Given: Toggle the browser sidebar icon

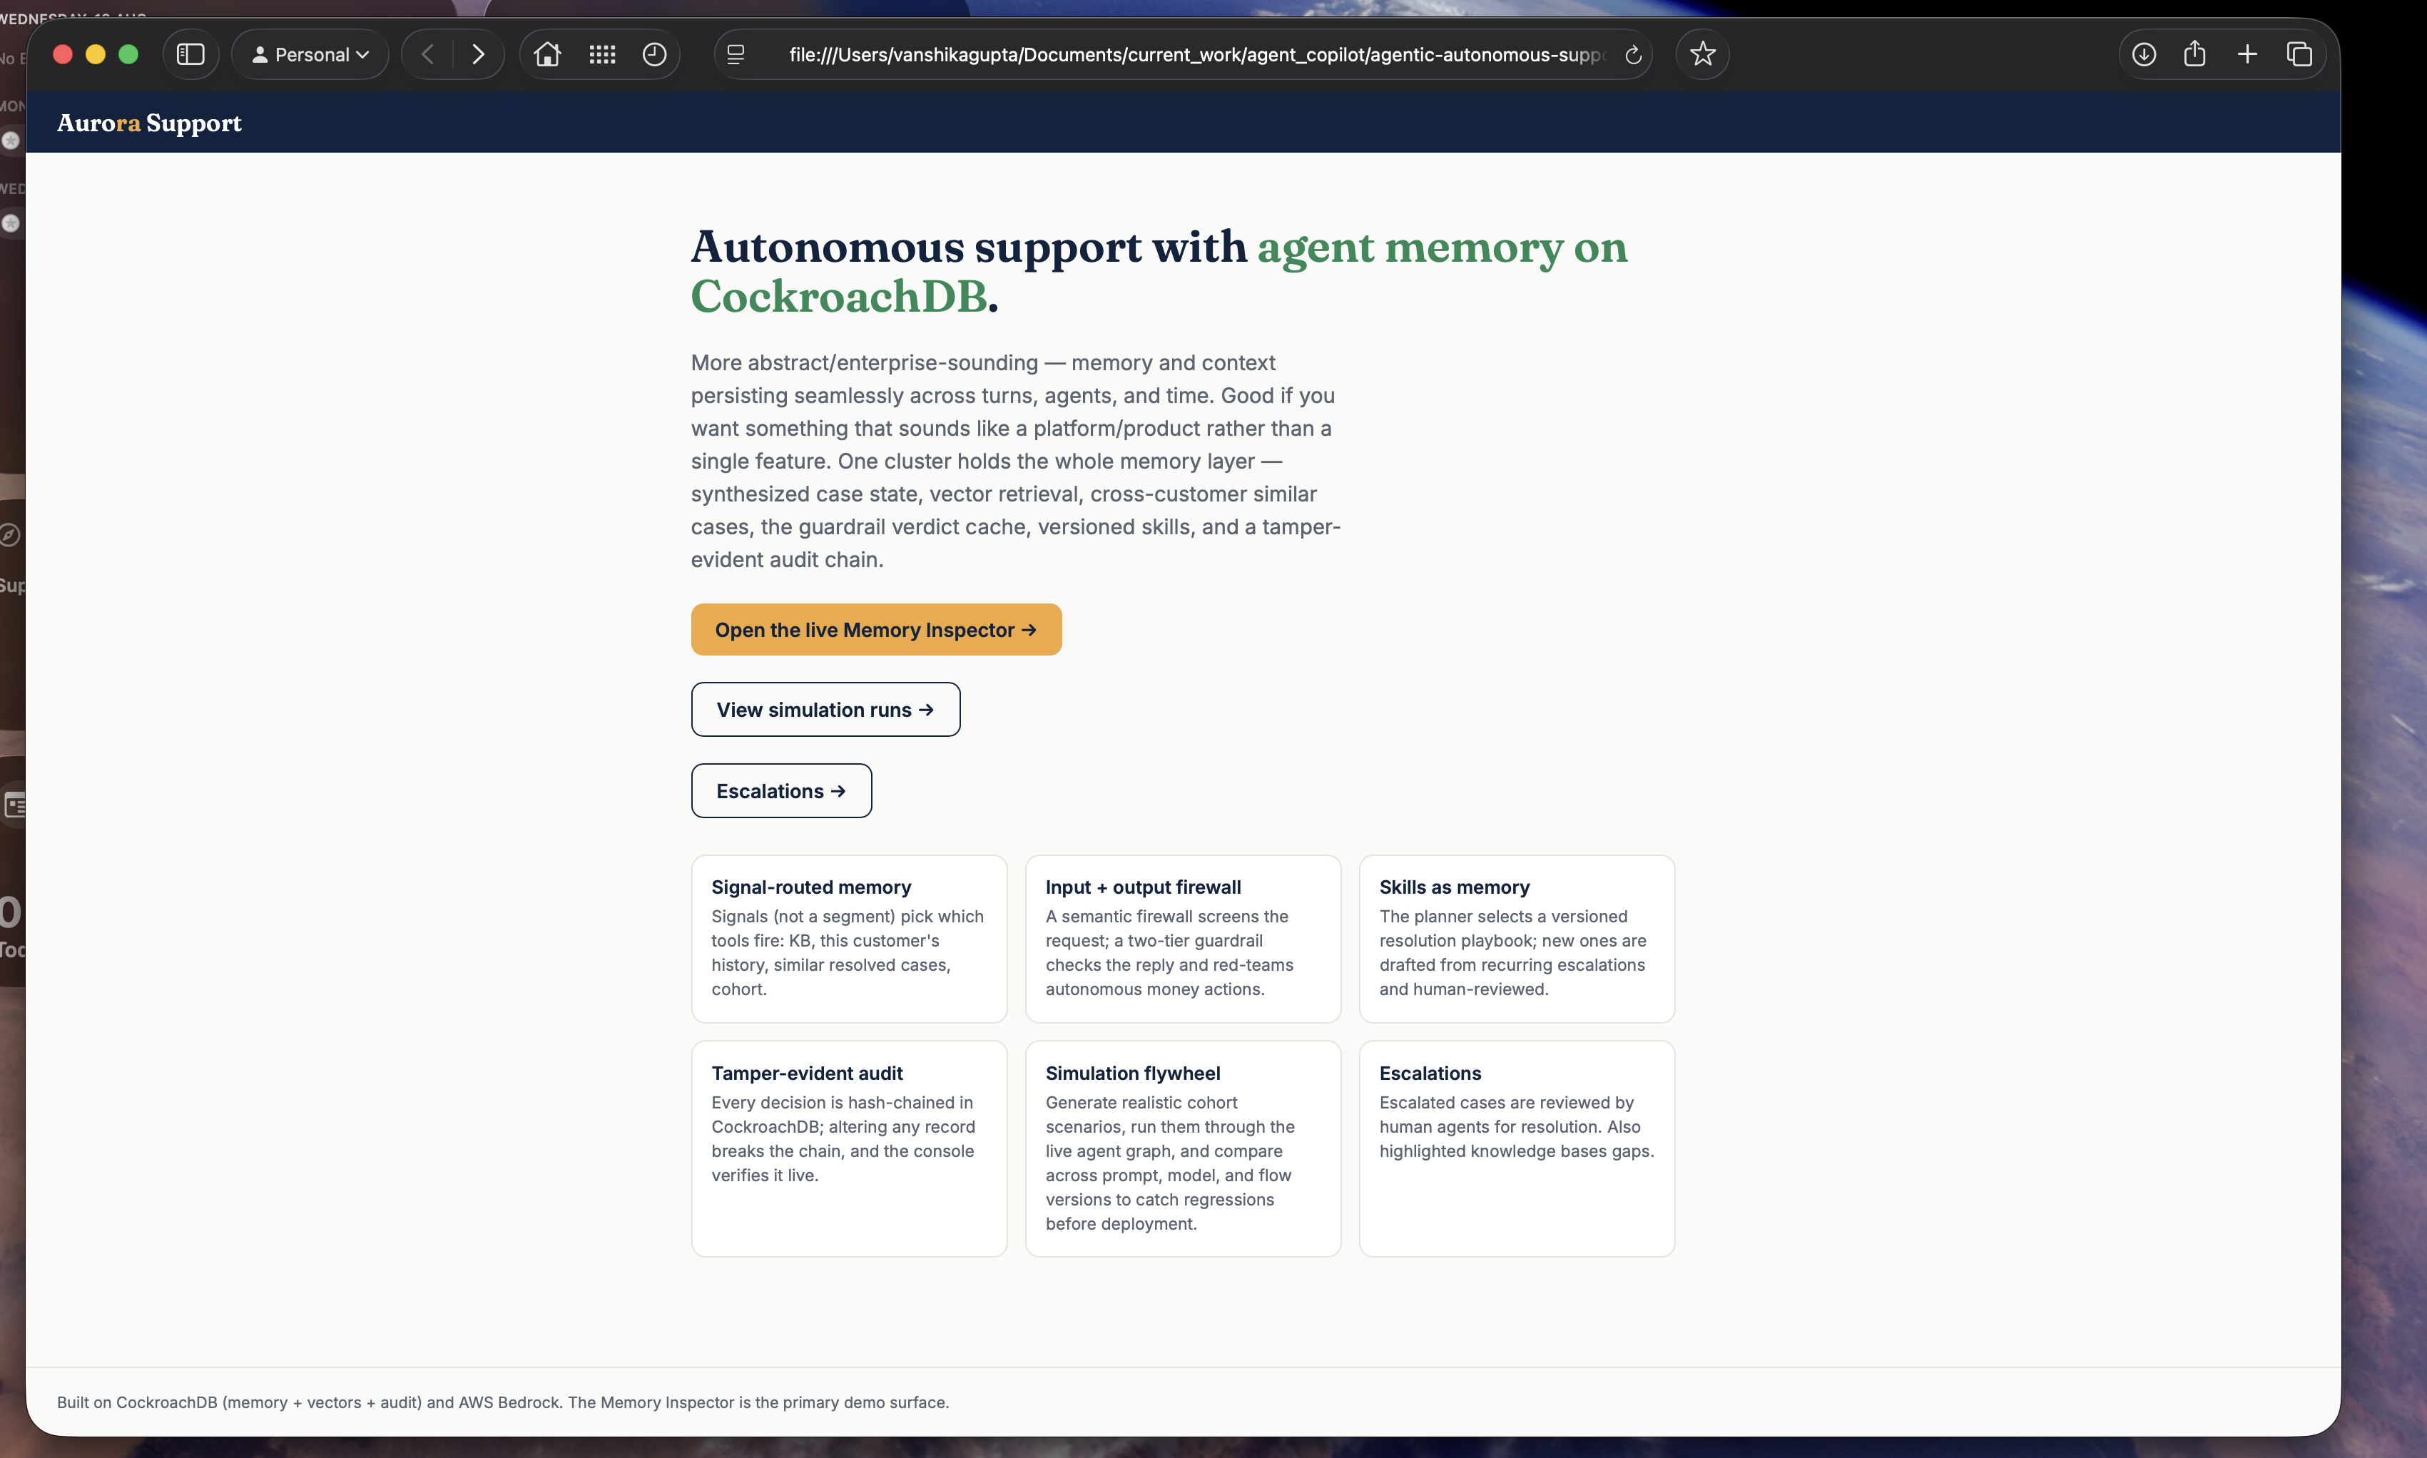Looking at the screenshot, I should pyautogui.click(x=190, y=55).
